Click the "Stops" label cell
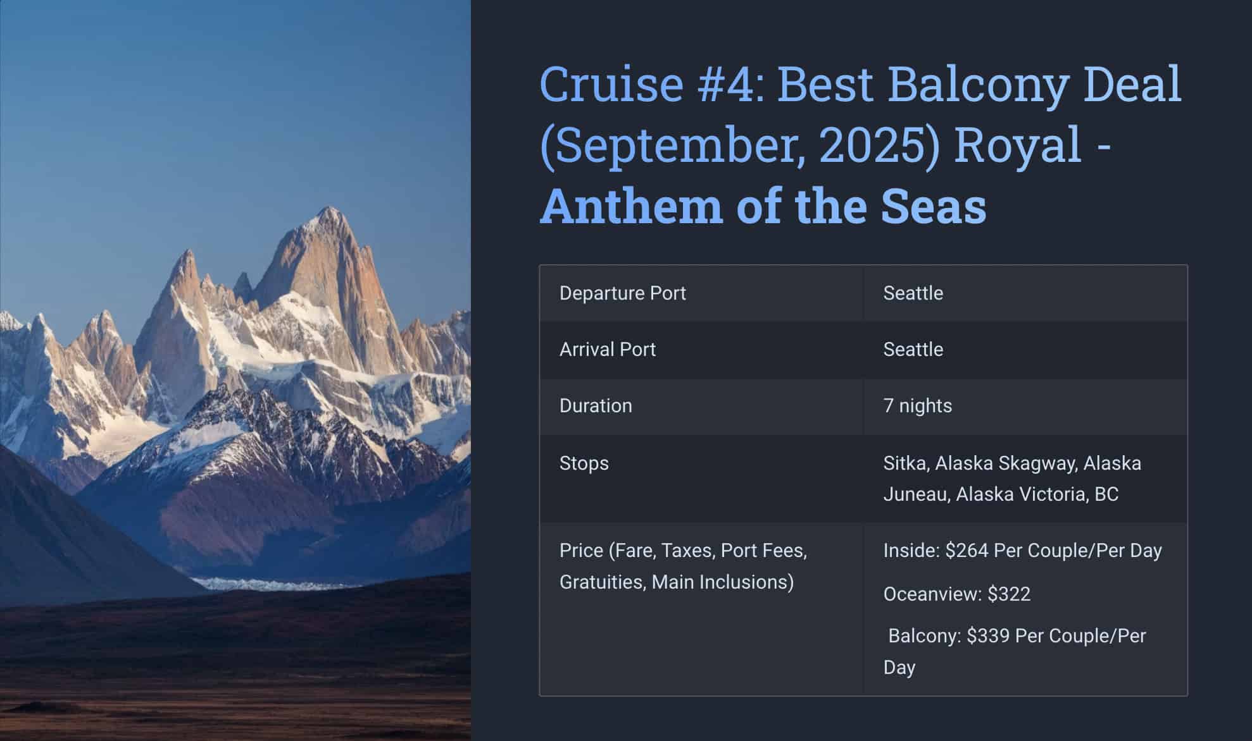 [x=584, y=463]
